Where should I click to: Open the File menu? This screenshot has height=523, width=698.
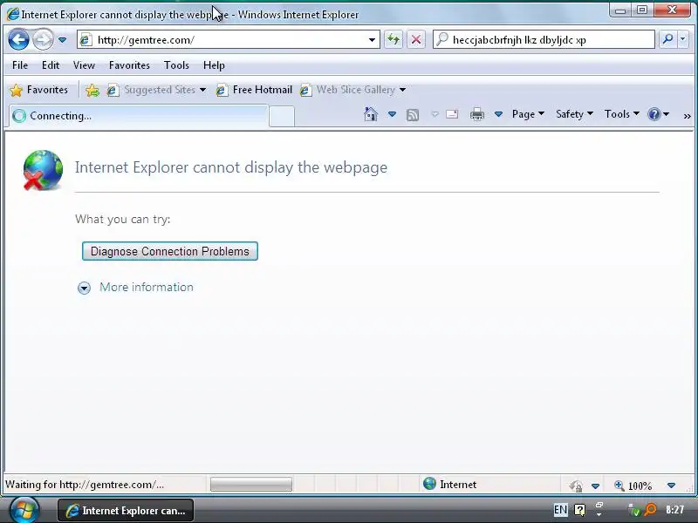coord(20,65)
